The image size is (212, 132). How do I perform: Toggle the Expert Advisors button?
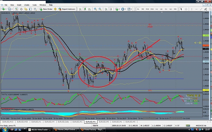coord(67,9)
